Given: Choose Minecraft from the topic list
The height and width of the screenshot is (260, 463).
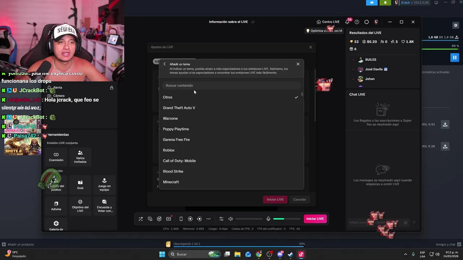Looking at the screenshot, I should click(x=231, y=182).
